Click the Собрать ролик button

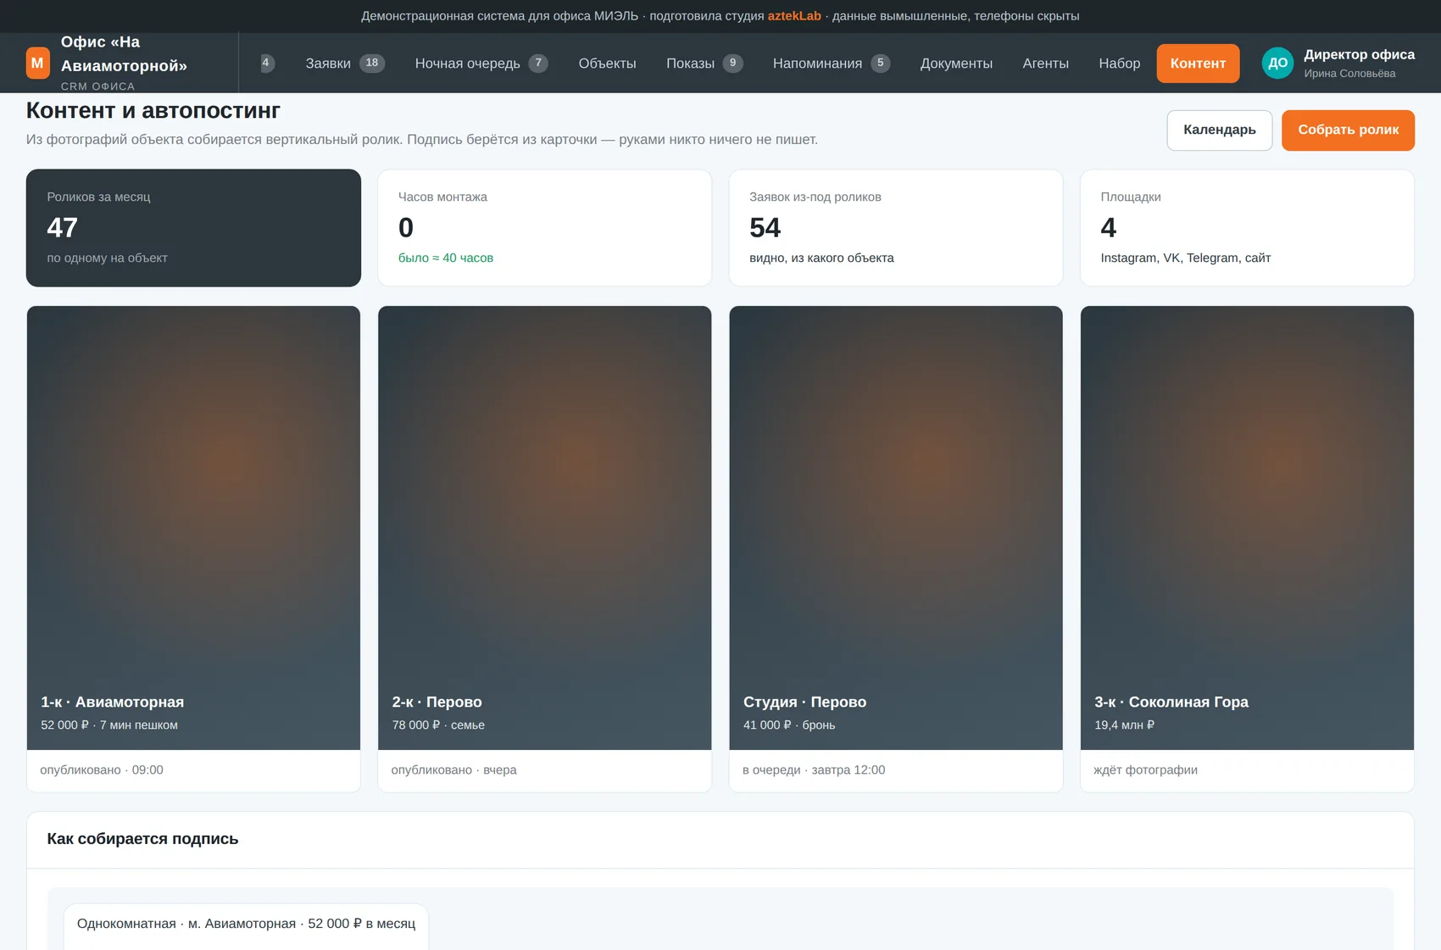(x=1348, y=131)
